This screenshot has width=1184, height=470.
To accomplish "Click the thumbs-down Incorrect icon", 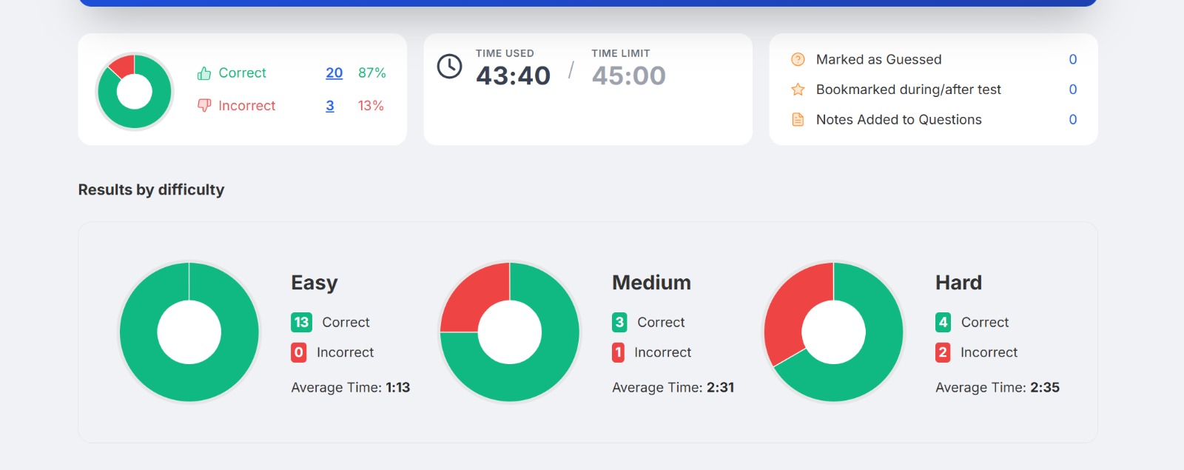I will click(x=204, y=106).
